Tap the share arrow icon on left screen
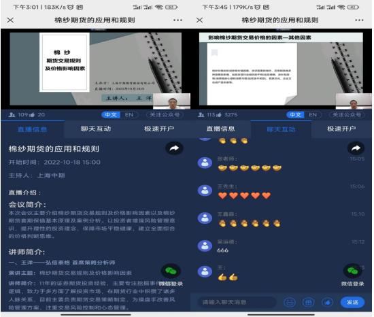The height and width of the screenshot is (317, 374). (x=174, y=148)
